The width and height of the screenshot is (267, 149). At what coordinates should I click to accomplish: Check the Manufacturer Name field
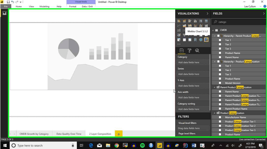click(x=220, y=117)
